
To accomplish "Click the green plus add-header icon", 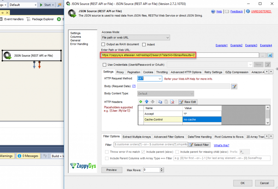I will 141,102.
